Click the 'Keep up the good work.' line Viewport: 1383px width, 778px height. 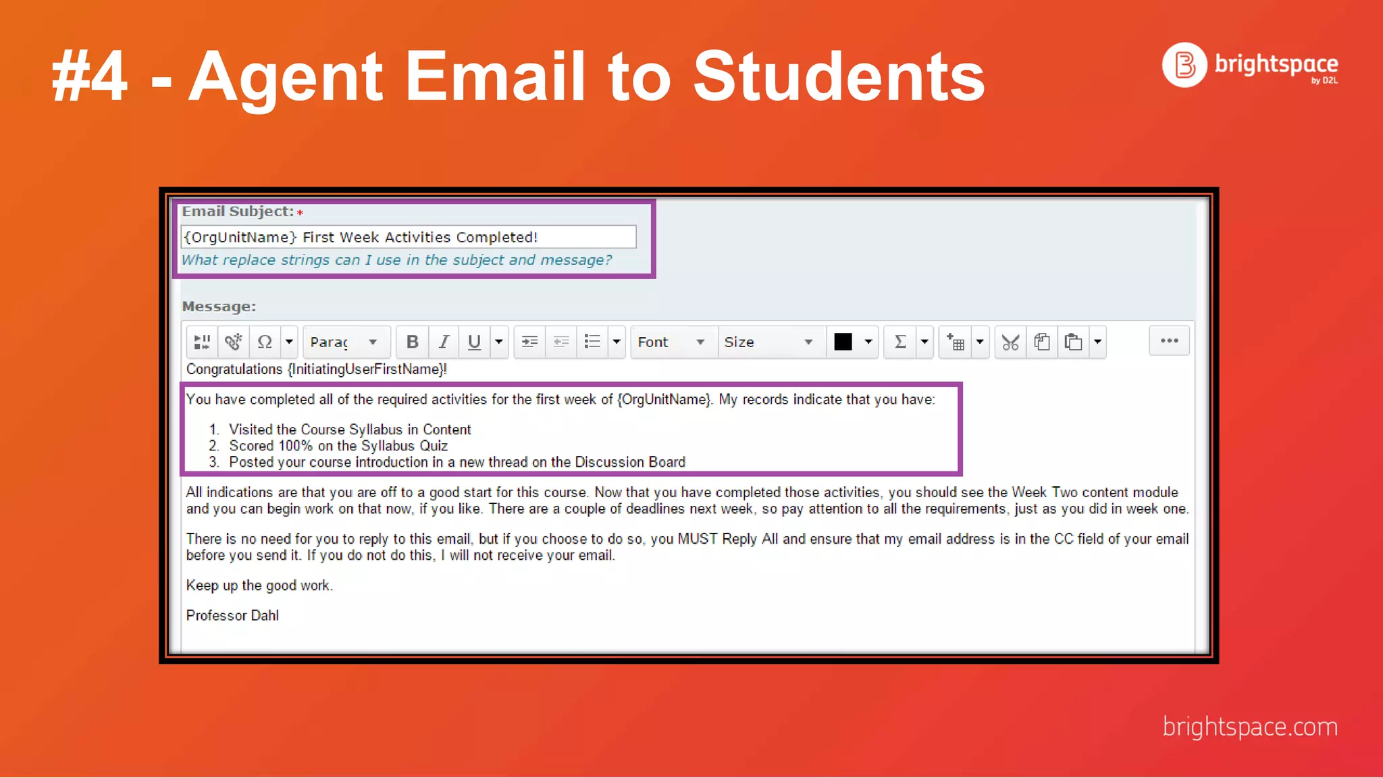pos(259,586)
